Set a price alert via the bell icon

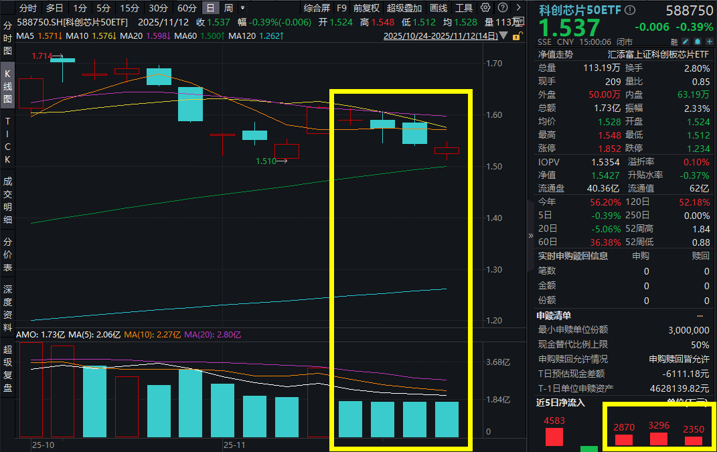(x=697, y=42)
